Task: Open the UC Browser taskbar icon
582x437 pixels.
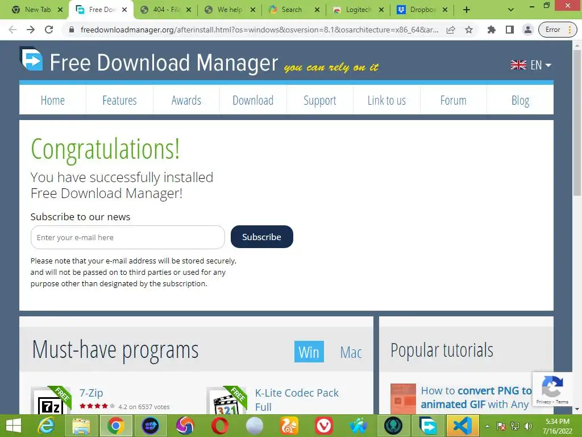Action: (x=289, y=426)
